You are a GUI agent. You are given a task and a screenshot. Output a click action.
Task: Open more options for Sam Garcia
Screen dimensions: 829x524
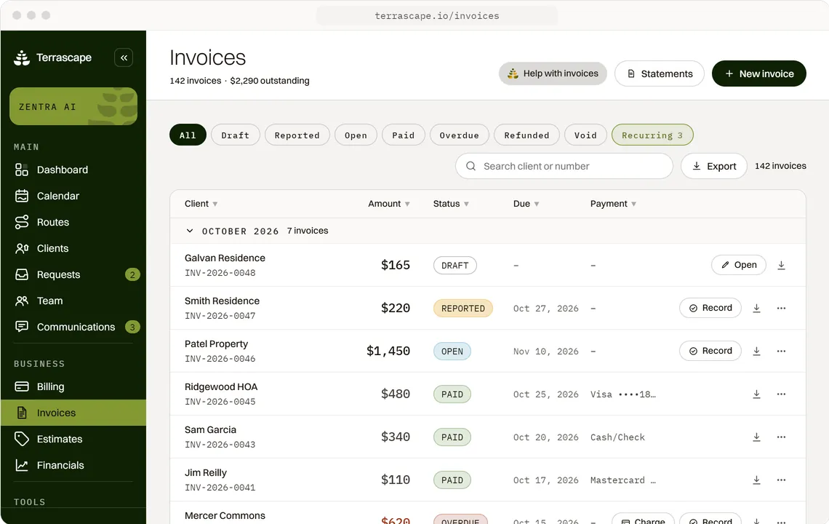pos(781,437)
